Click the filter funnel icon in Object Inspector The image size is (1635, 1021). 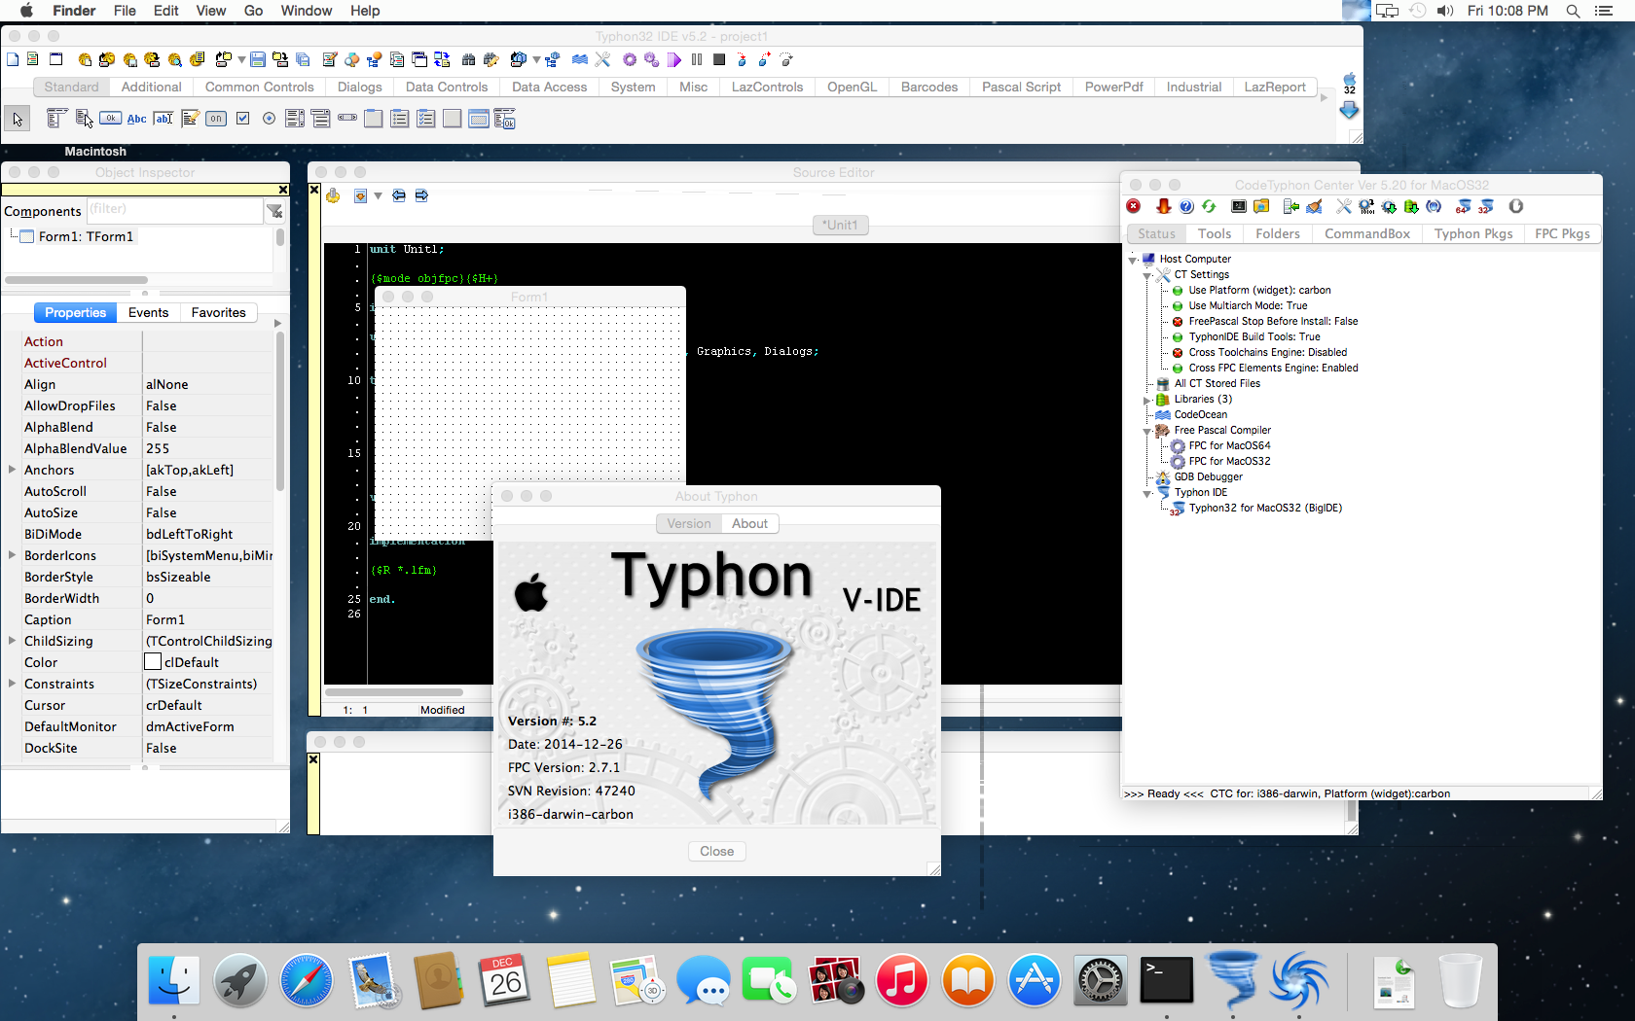click(275, 211)
